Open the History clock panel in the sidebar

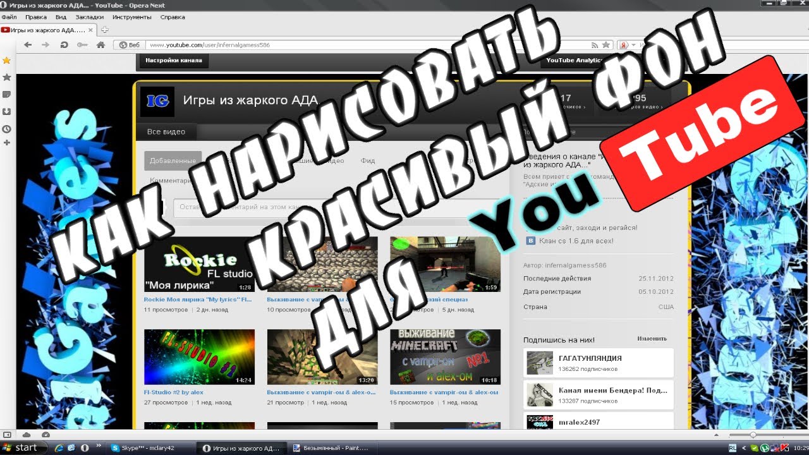point(7,128)
